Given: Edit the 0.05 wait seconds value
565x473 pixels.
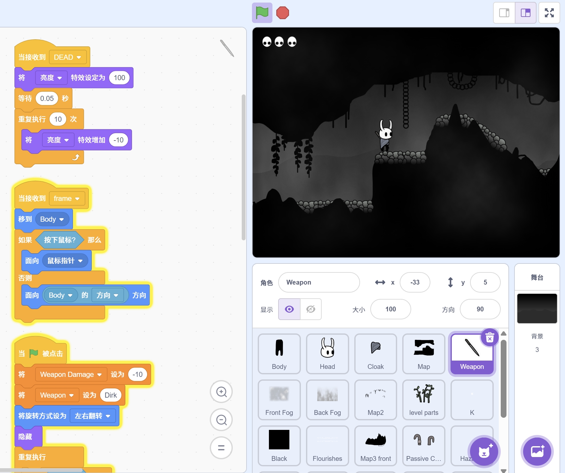Looking at the screenshot, I should click(47, 98).
